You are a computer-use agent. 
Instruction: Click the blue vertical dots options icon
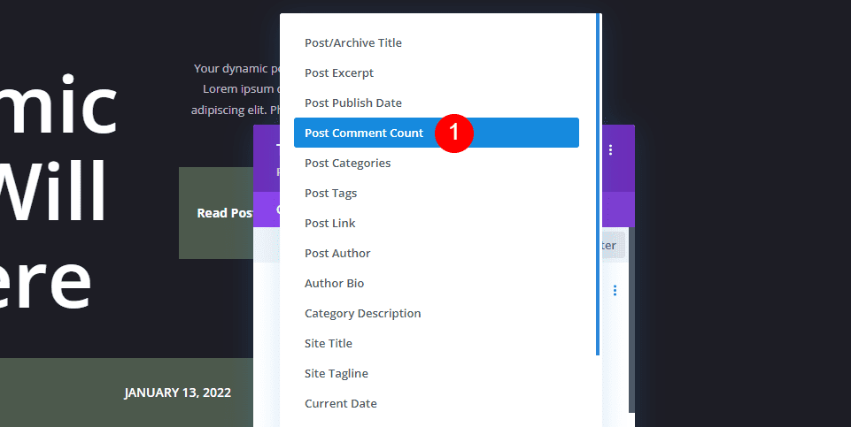pyautogui.click(x=615, y=290)
